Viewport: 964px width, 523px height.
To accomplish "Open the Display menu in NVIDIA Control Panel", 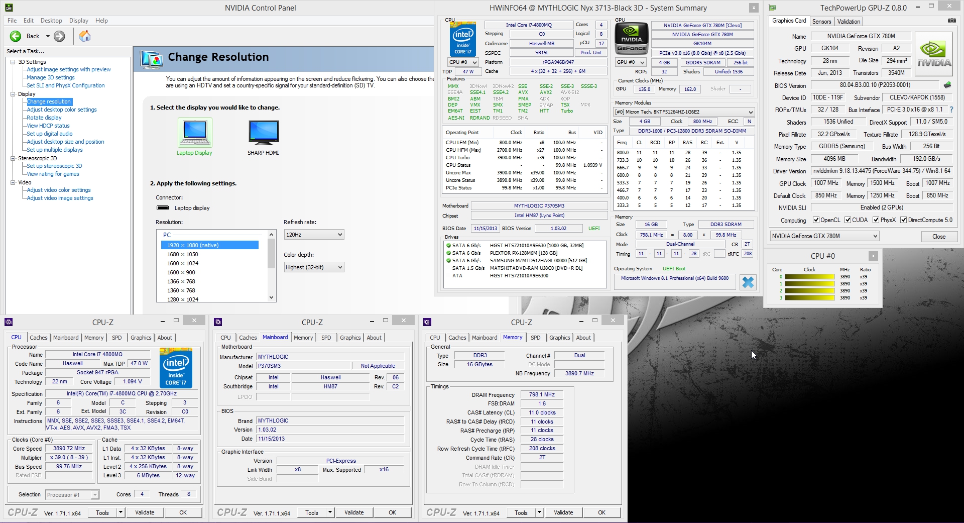I will 79,21.
